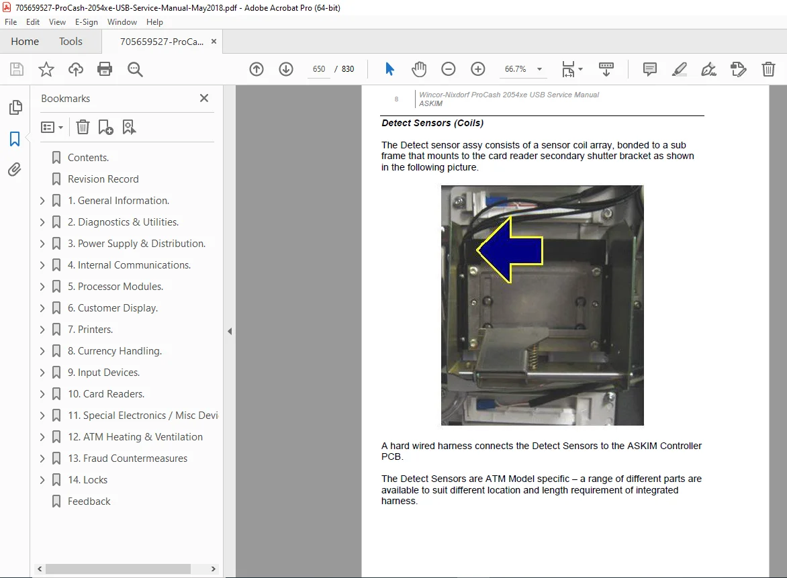787x578 pixels.
Task: Add a new bookmark
Action: [x=106, y=127]
